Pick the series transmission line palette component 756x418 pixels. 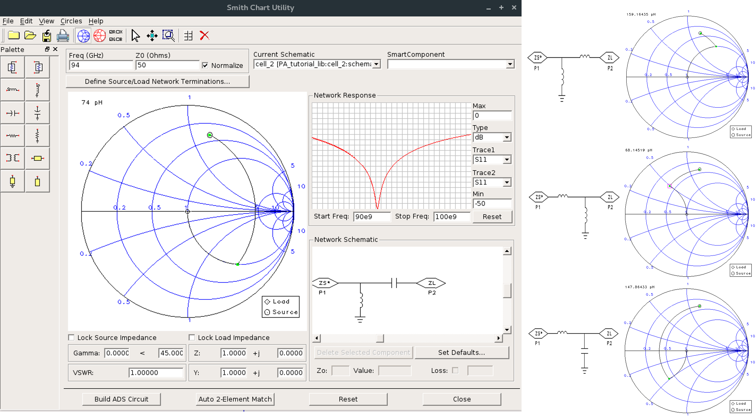coord(37,158)
